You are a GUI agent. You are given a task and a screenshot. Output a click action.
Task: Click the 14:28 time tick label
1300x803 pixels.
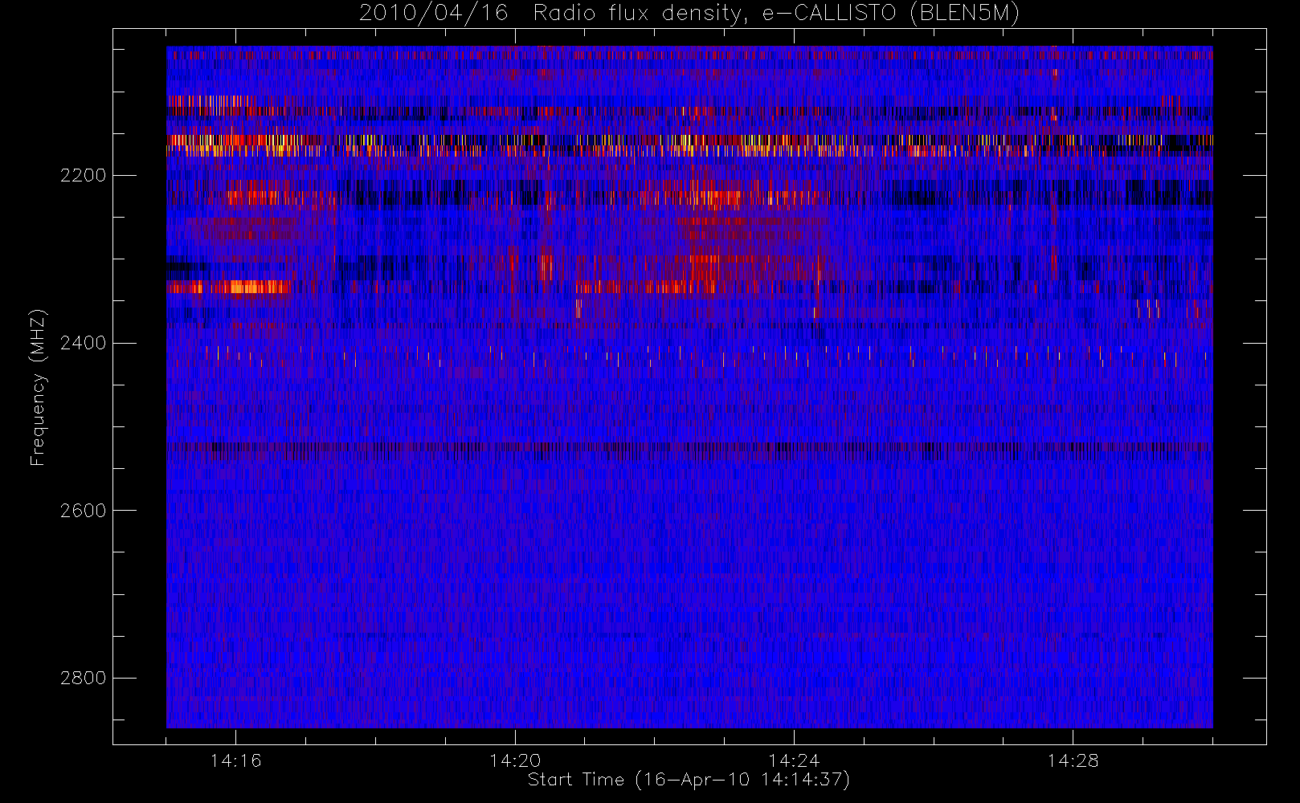point(1073,760)
